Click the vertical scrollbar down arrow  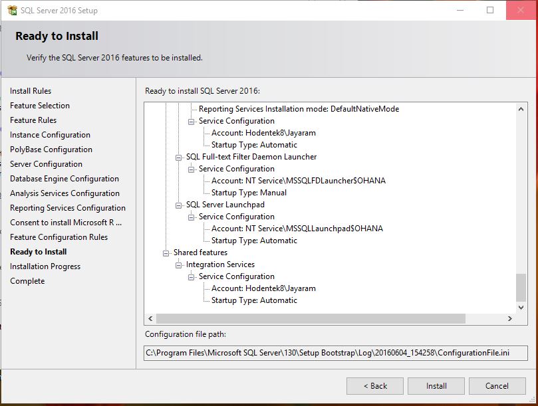coord(520,308)
